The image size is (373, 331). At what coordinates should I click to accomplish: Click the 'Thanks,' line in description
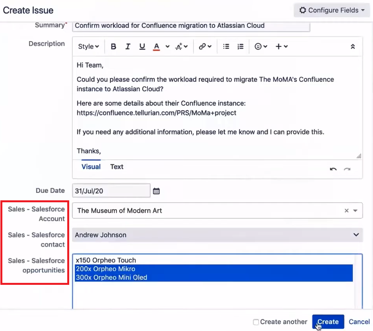(x=89, y=151)
